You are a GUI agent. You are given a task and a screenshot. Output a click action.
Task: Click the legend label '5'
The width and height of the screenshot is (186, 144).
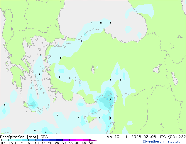click(x=29, y=143)
